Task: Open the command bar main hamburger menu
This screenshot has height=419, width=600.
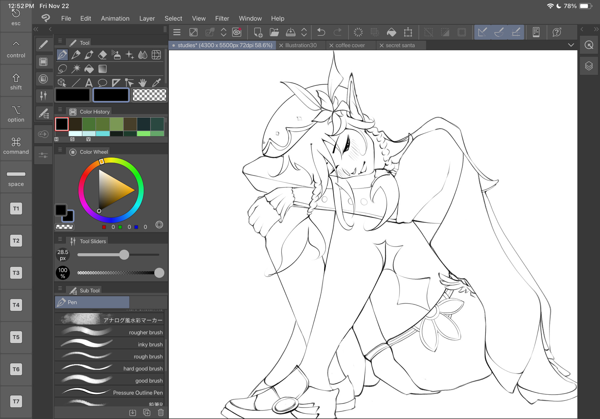Action: [x=177, y=32]
